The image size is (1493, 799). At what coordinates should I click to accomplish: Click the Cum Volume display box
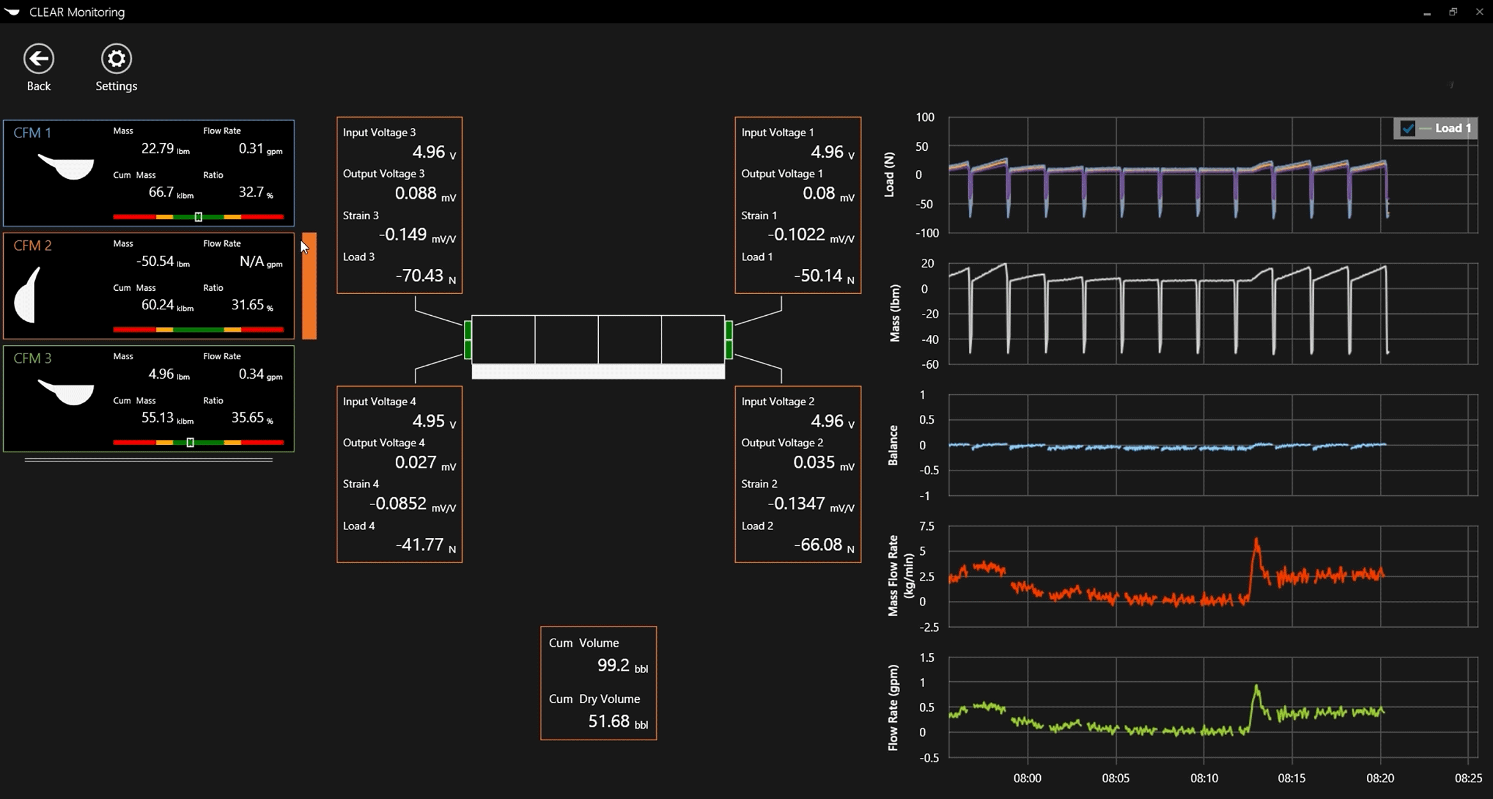(598, 683)
